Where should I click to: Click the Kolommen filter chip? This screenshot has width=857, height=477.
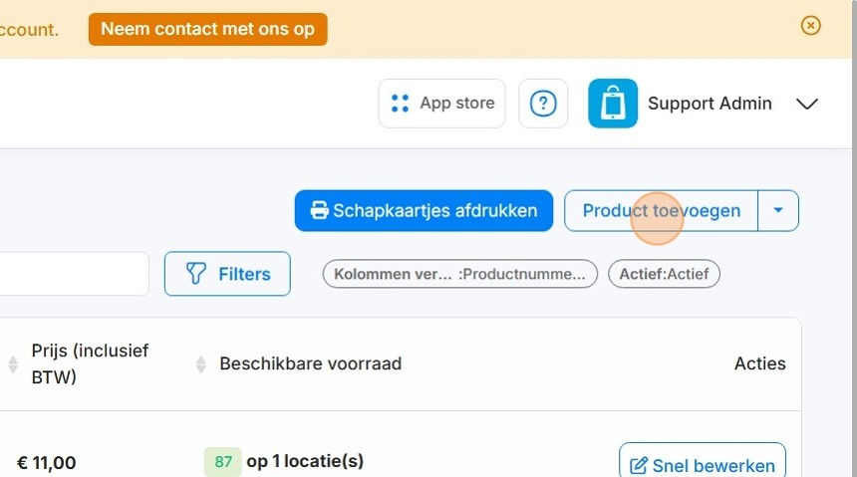459,274
